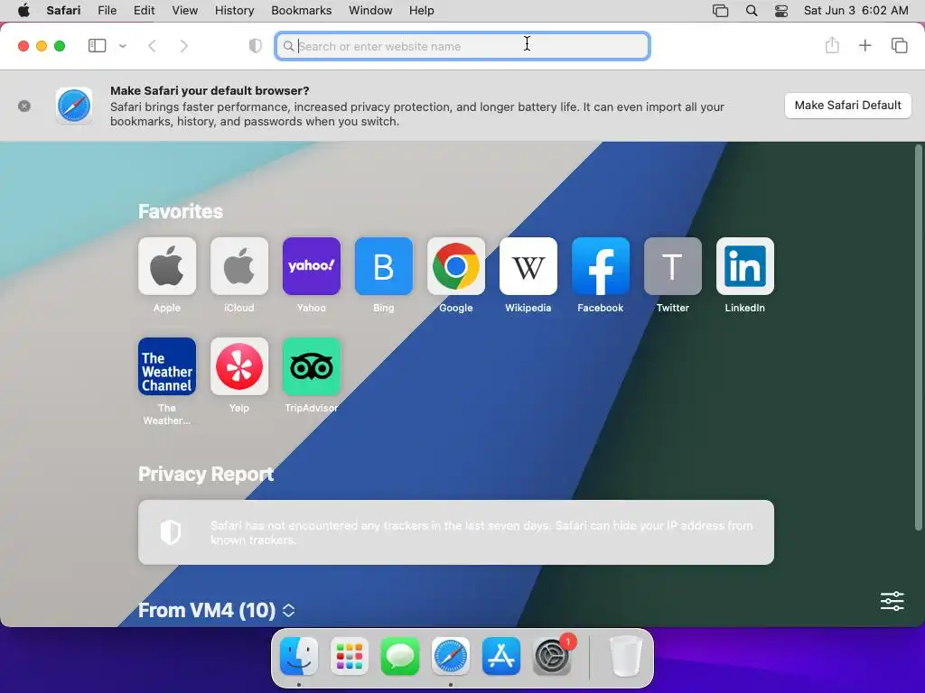925x693 pixels.
Task: Open Messages from the Dock
Action: coord(400,656)
